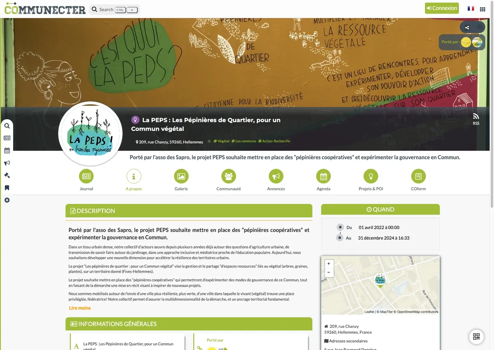Click the DESCRIPTION section header
This screenshot has height=350, width=494.
pos(189,211)
